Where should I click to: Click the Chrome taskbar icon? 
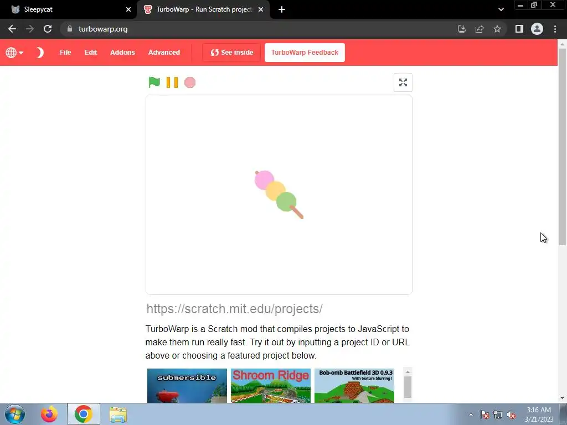[x=84, y=414]
